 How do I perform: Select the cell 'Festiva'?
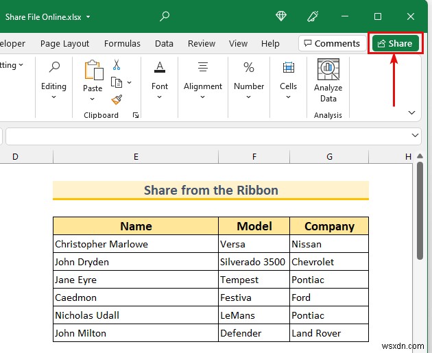pyautogui.click(x=254, y=297)
